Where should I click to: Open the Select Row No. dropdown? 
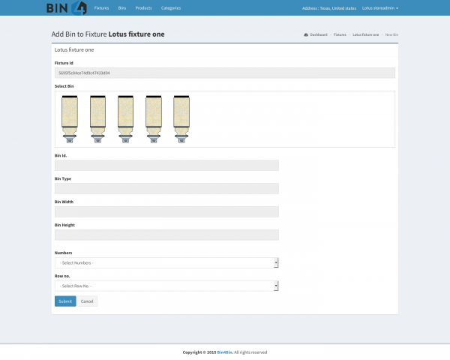tap(166, 286)
